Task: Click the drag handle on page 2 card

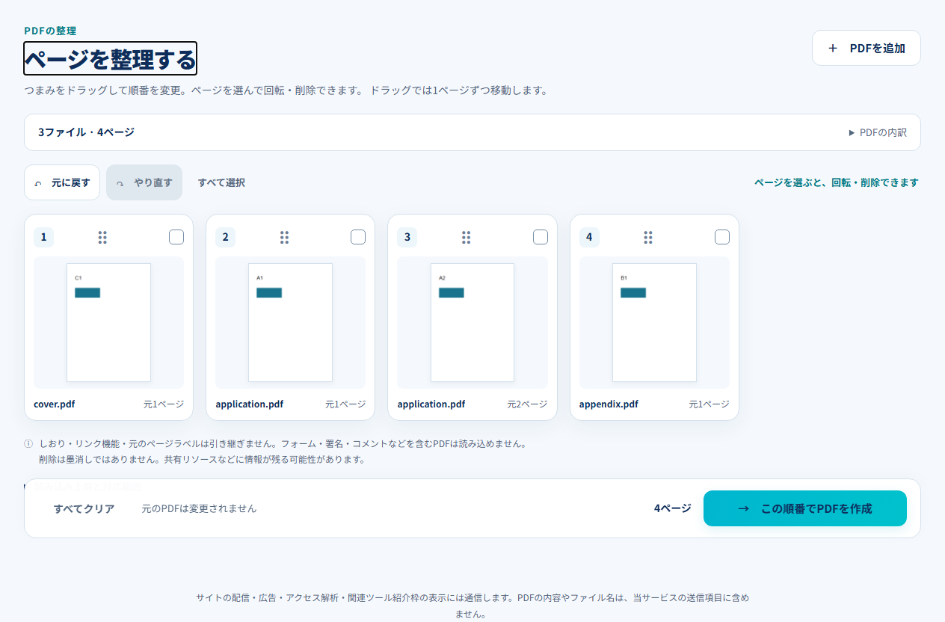Action: (284, 237)
